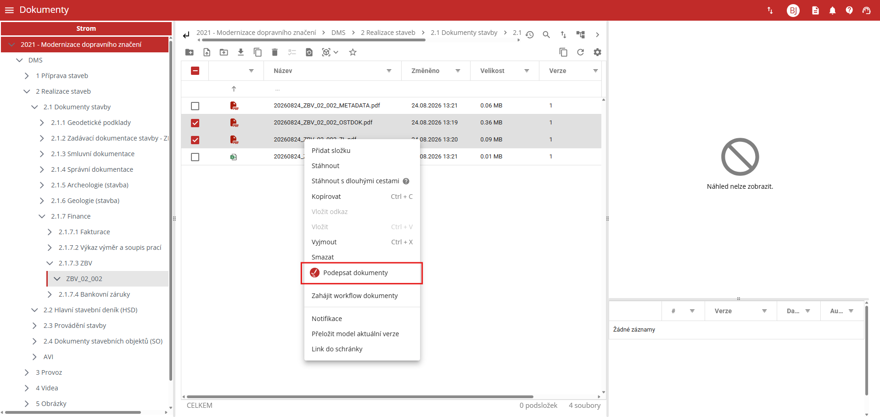This screenshot has width=880, height=417.
Task: Open the history clock icon
Action: coord(530,35)
